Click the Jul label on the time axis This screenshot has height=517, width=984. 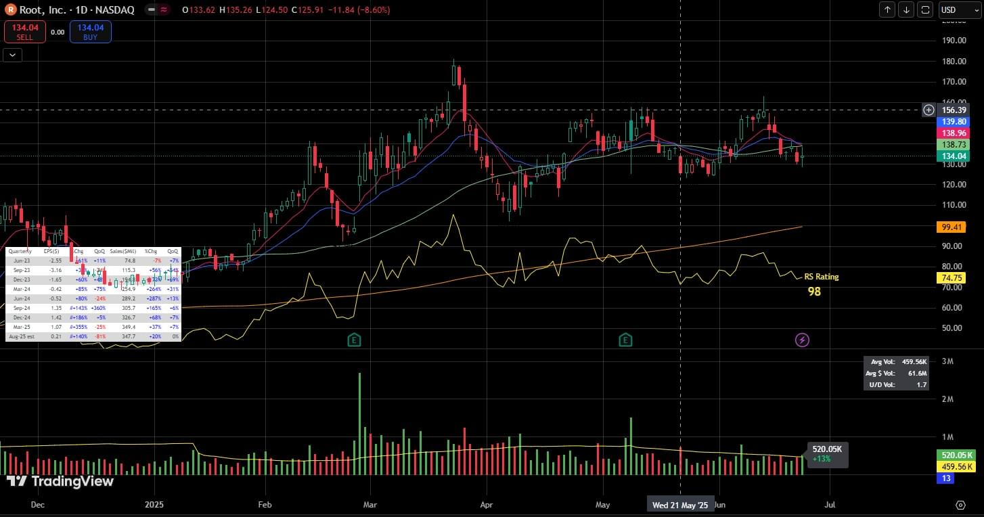pos(830,505)
